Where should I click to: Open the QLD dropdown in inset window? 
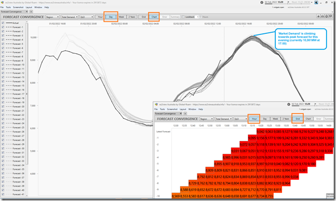coord(241,119)
